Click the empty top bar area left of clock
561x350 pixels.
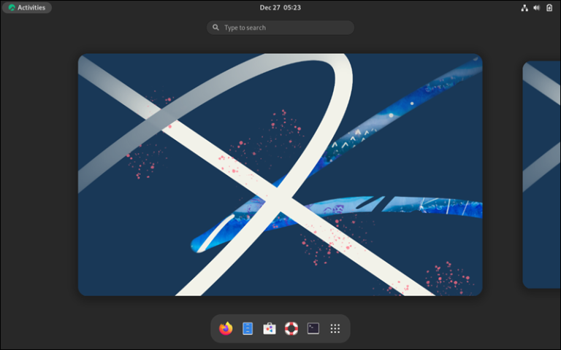[x=161, y=8]
